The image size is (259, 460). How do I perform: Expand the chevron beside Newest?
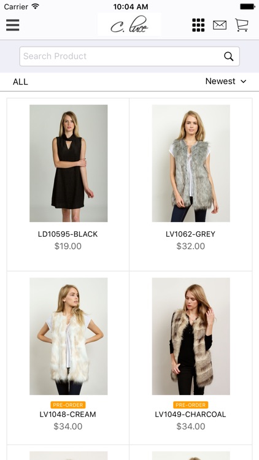pyautogui.click(x=244, y=82)
